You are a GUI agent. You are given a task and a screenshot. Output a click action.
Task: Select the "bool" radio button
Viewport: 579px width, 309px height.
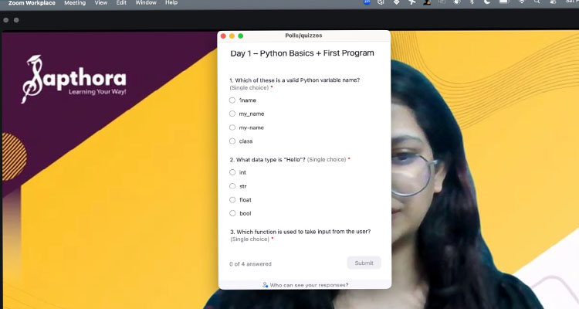pyautogui.click(x=232, y=213)
